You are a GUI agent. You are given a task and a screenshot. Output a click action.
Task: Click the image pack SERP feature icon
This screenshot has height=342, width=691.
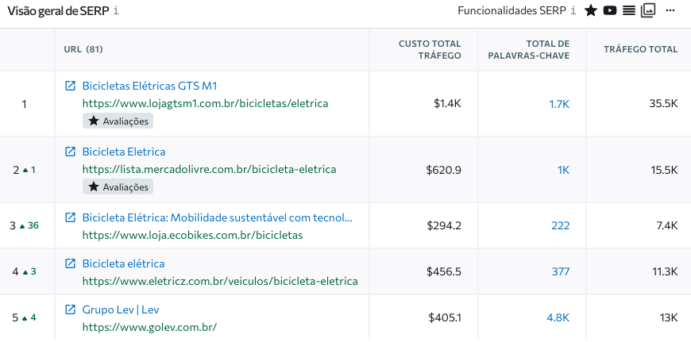coord(648,11)
